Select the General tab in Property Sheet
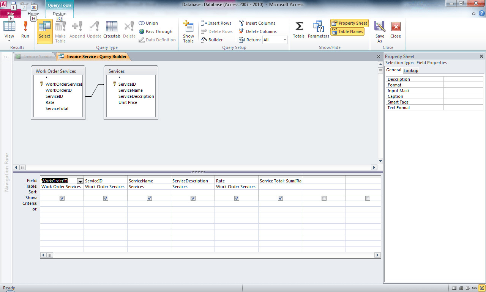Viewport: 486px width, 292px height. (x=394, y=70)
